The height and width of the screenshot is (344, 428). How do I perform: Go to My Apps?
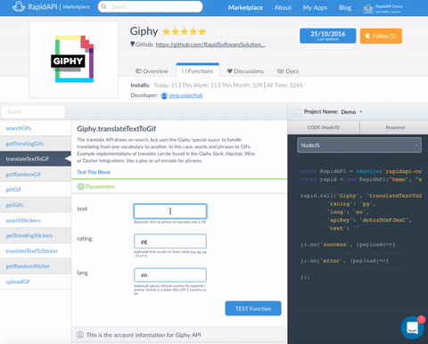(315, 8)
